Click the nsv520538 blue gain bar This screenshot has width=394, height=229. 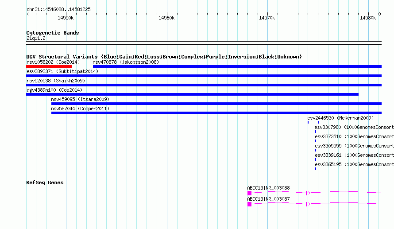coord(204,85)
